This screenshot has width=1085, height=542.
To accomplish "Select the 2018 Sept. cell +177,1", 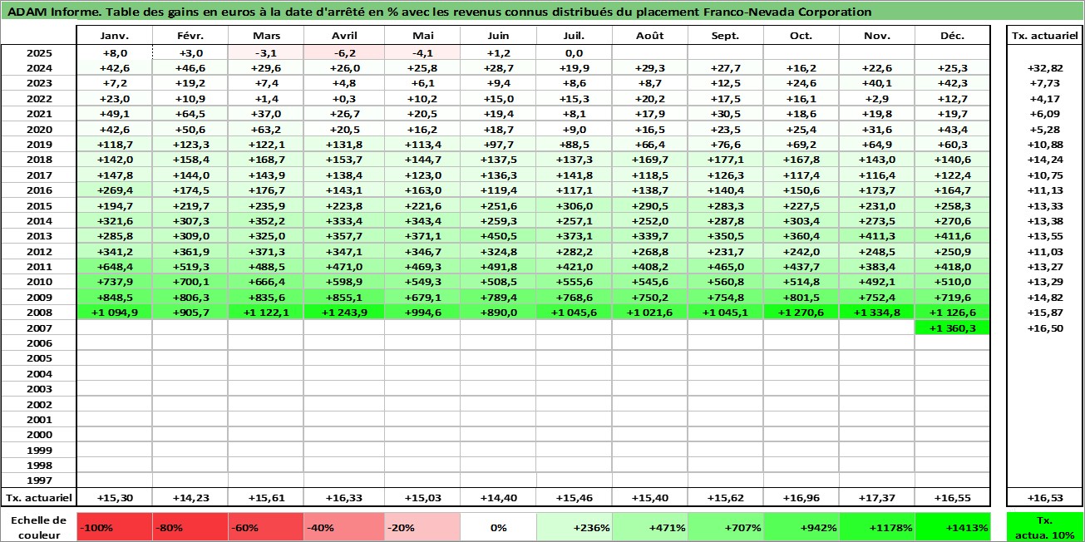I will point(726,160).
